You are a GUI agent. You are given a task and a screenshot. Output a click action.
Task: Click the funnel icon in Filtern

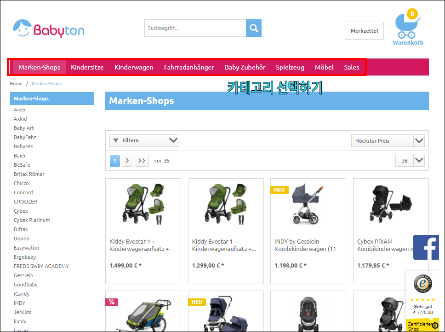(x=116, y=140)
